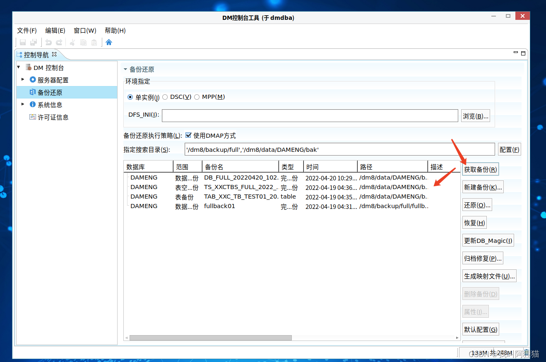Sort by the 备份名 column header
This screenshot has width=546, height=362.
(241, 167)
